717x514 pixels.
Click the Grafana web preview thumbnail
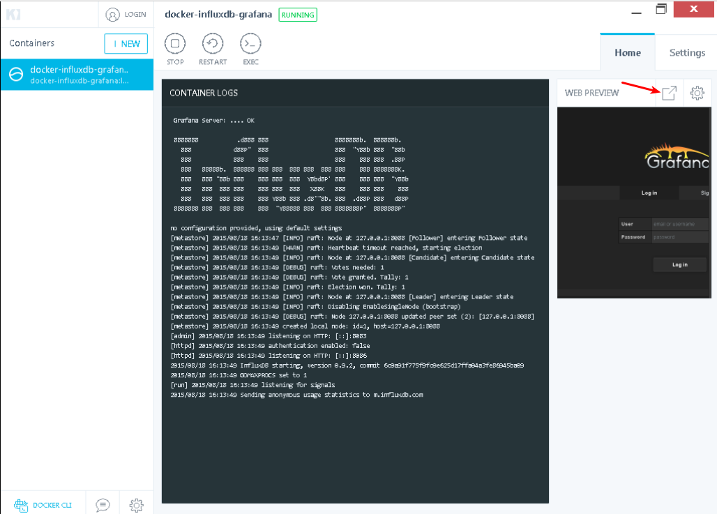click(634, 202)
